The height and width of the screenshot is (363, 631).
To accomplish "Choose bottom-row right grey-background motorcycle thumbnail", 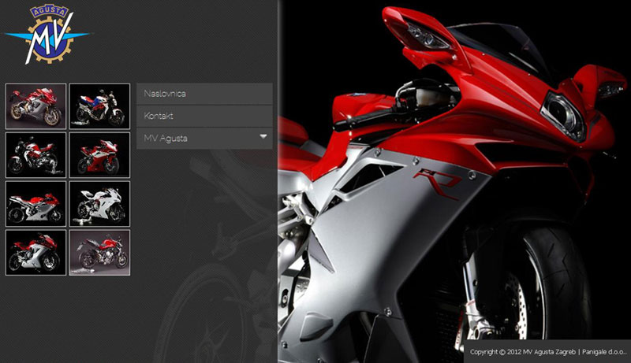I will click(x=99, y=252).
